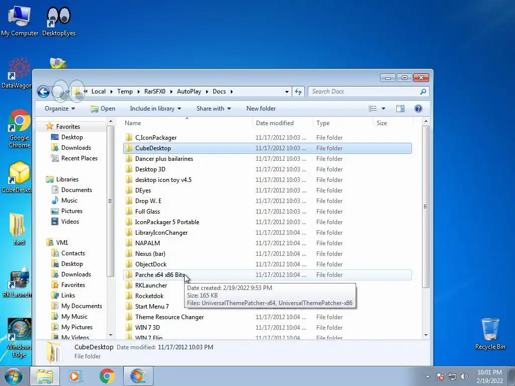Viewport: 515px width, 386px height.
Task: Open recent pages dropdown arrow
Action: [67, 91]
